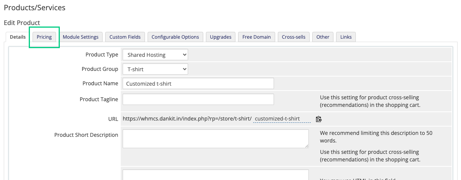
Task: Click the 50 words recommendation text
Action: click(x=376, y=137)
